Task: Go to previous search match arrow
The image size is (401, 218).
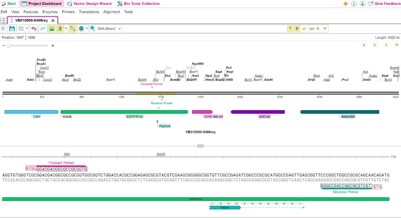Action: [x=318, y=28]
